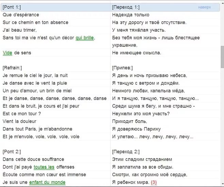
Task: Click the line 'Среди шума я бегу, и мне страшно -'
Action: 154,106
